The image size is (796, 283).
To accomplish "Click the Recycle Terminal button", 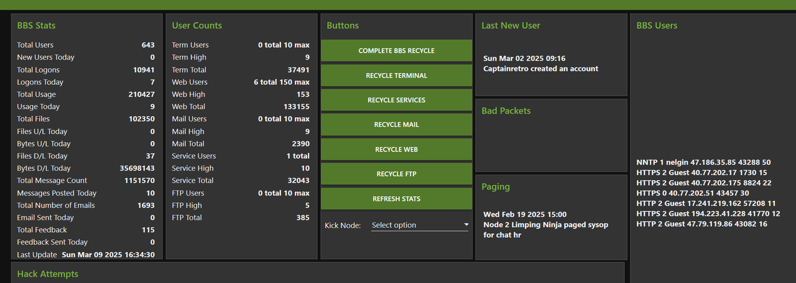I will pyautogui.click(x=396, y=75).
